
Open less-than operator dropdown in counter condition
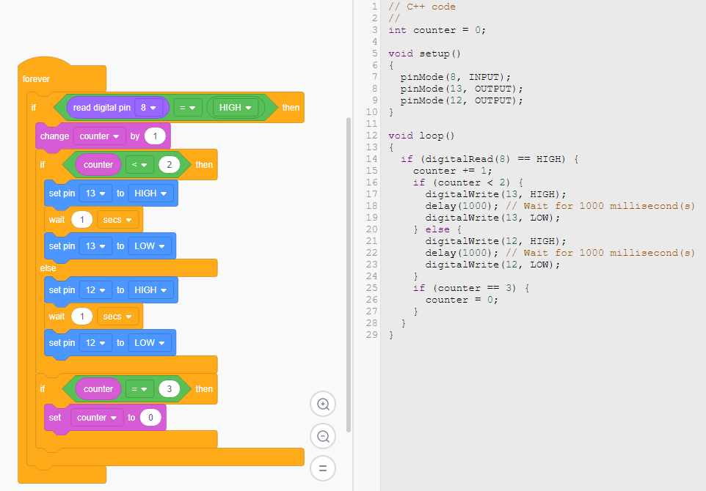(x=139, y=165)
